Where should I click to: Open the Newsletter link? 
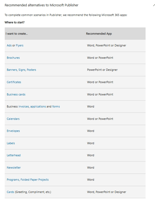14,168
